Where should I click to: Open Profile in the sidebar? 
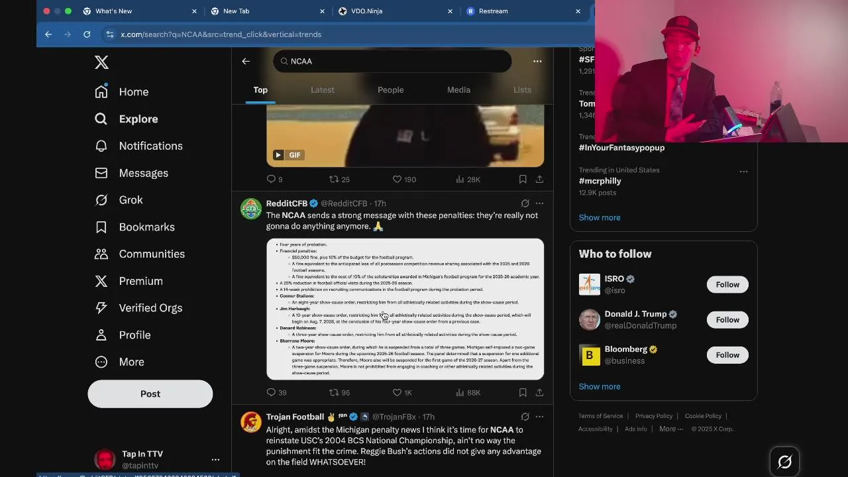(x=123, y=335)
